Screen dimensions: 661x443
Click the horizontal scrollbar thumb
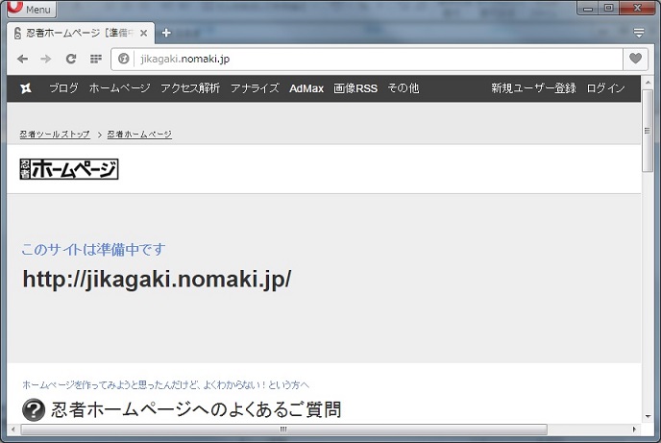[283, 430]
